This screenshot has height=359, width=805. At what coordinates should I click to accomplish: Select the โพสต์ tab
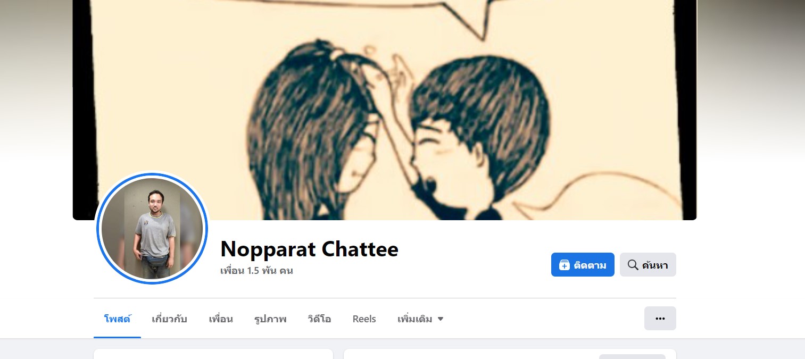coord(118,319)
